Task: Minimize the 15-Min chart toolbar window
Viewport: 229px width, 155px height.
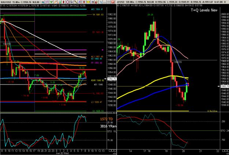Action: 105,2
